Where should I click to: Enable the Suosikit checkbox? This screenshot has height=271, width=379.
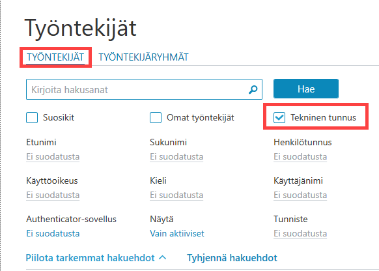(32, 117)
